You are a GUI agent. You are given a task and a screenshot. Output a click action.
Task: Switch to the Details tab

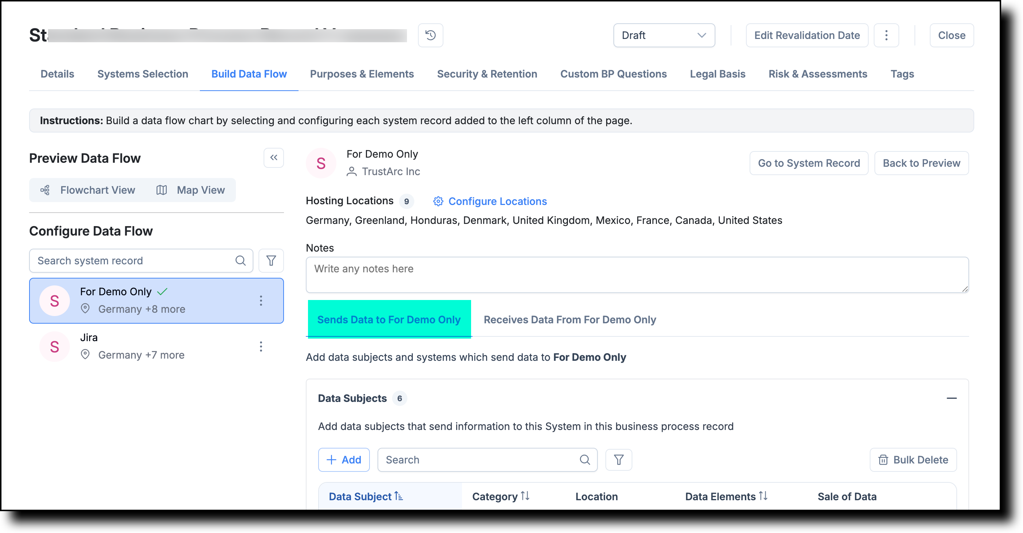[x=57, y=74]
